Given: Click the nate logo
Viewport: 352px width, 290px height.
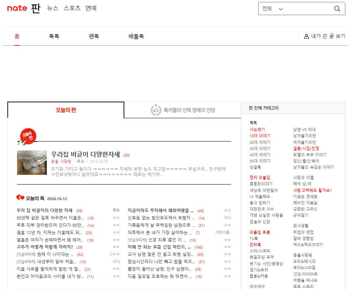Looking at the screenshot, I should pos(17,8).
